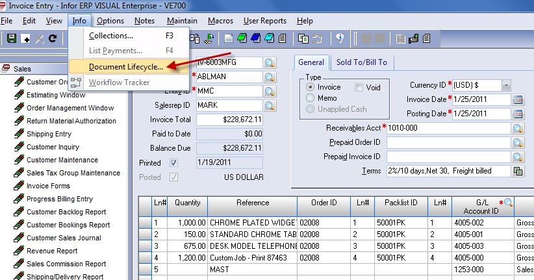Open Sales Commission Report in sidebar
Screen dimensions: 534x280
(66, 264)
